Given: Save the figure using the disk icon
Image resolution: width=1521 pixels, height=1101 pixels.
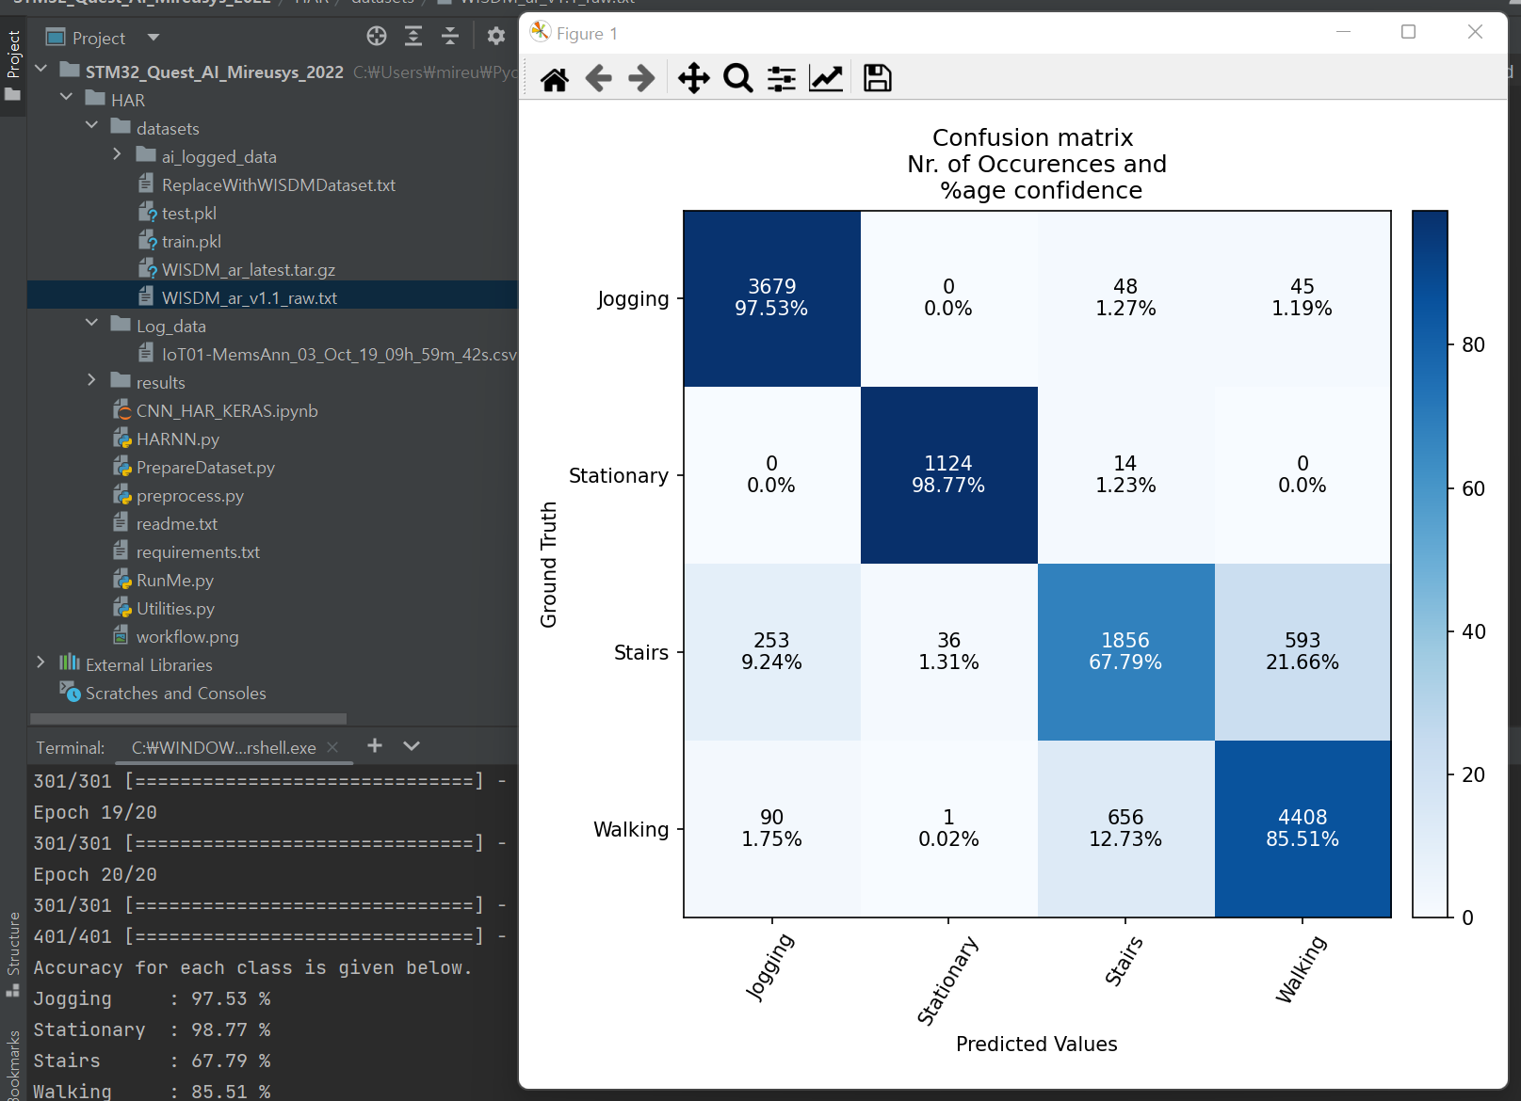Looking at the screenshot, I should 877,79.
